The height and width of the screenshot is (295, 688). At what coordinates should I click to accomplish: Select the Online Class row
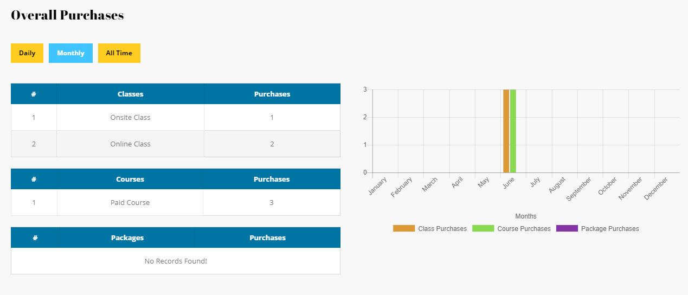pos(130,144)
